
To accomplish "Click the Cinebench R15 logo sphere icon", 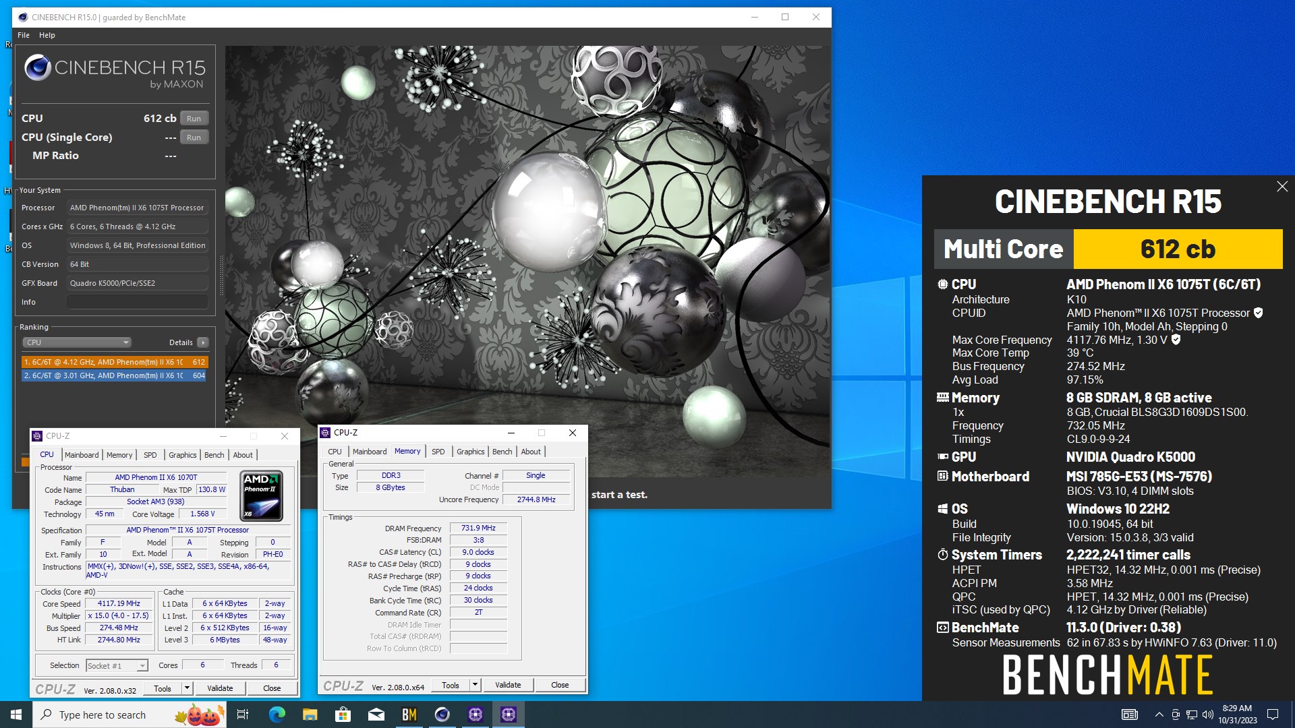I will (x=37, y=68).
